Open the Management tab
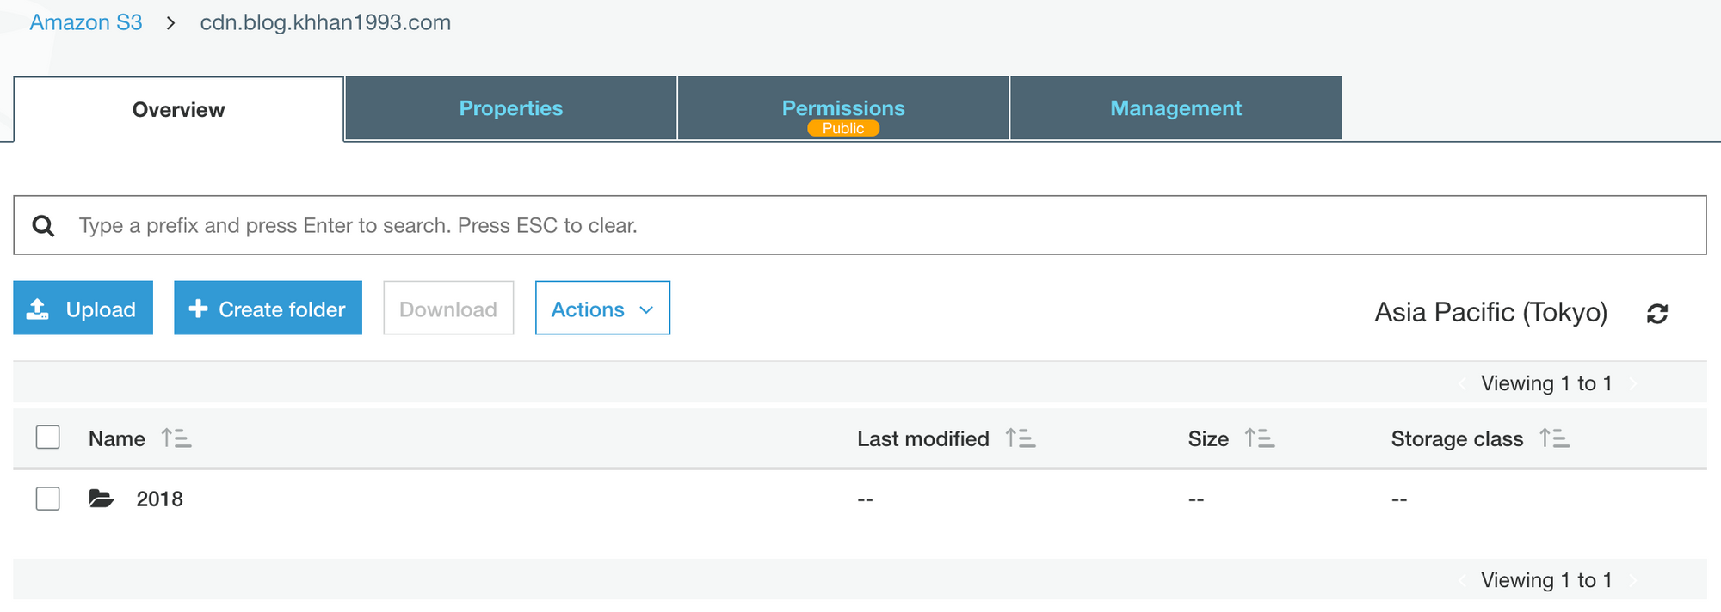Screen dimensions: 1721x612 pos(1175,108)
